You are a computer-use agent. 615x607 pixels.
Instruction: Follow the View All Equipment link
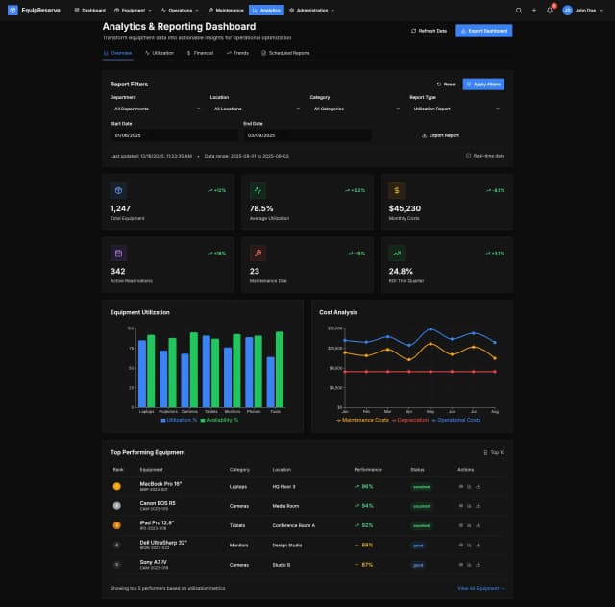tap(481, 588)
